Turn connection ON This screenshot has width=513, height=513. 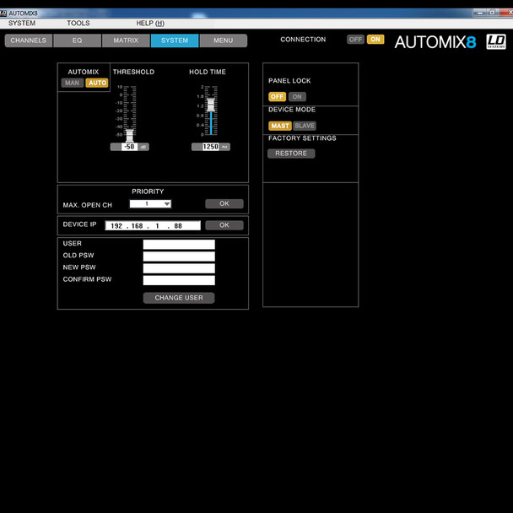click(x=375, y=40)
